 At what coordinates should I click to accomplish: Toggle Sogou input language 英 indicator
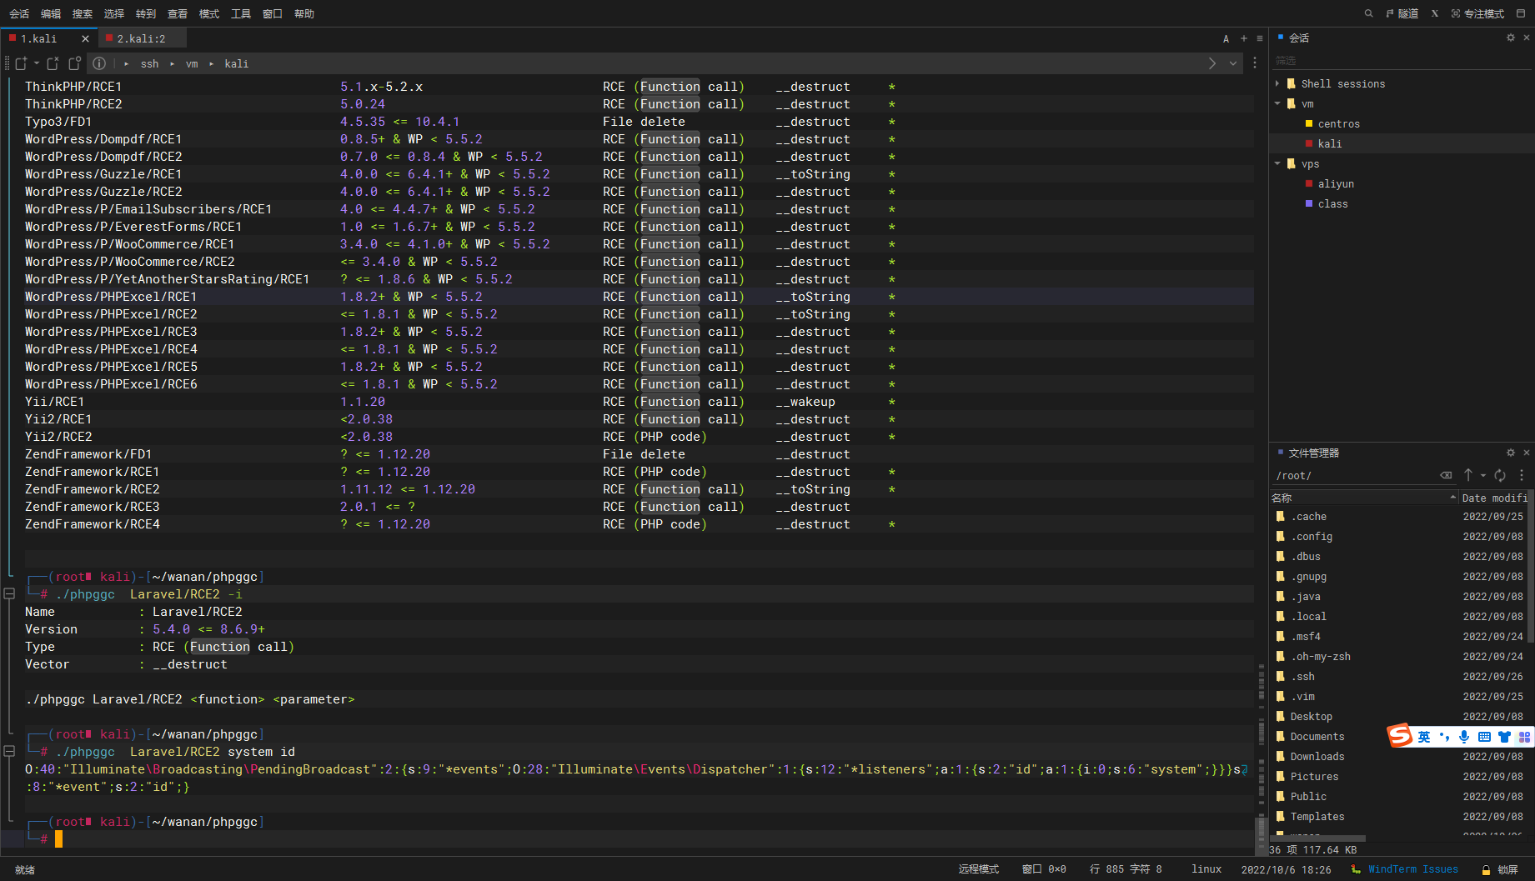click(1424, 737)
